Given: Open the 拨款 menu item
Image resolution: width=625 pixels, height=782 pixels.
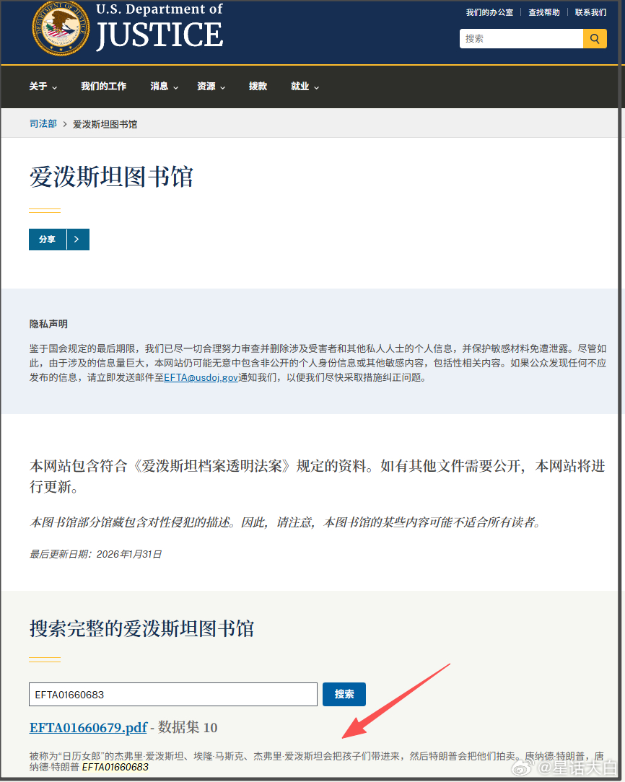Looking at the screenshot, I should [x=258, y=87].
